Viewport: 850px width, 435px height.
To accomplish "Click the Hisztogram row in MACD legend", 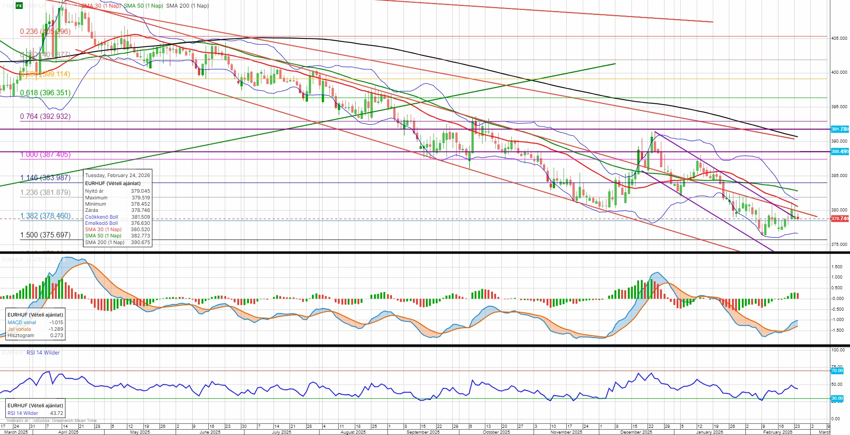I will coord(35,335).
